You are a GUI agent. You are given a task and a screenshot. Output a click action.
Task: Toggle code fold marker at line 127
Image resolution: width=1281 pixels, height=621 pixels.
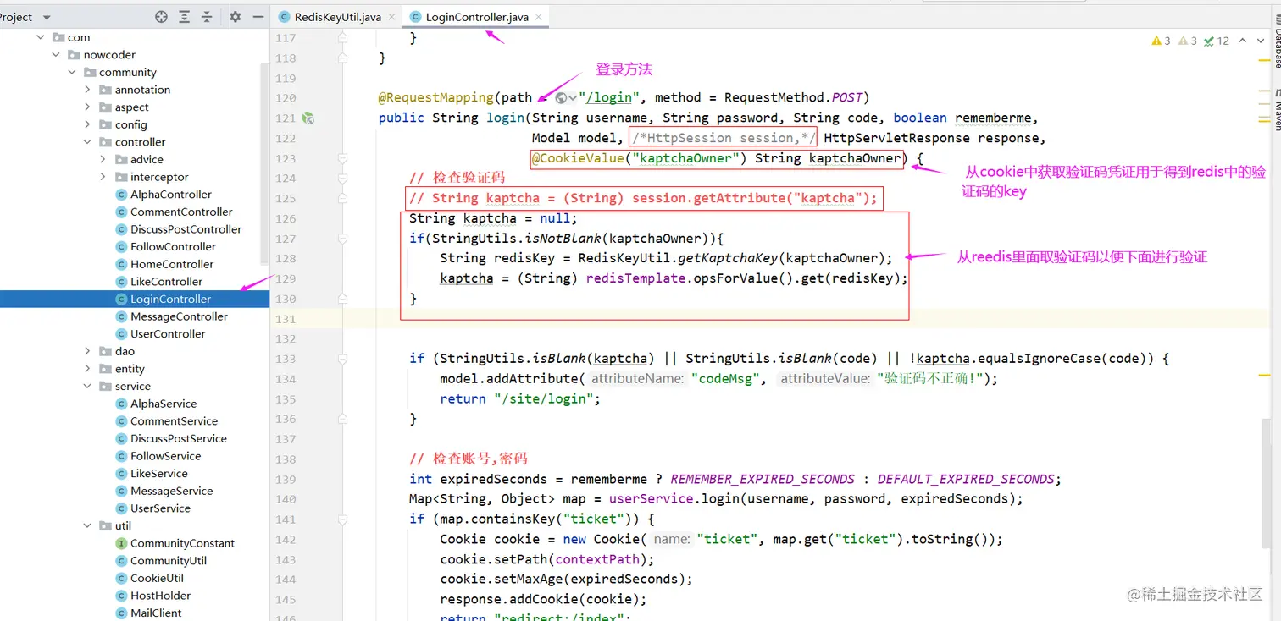point(342,239)
